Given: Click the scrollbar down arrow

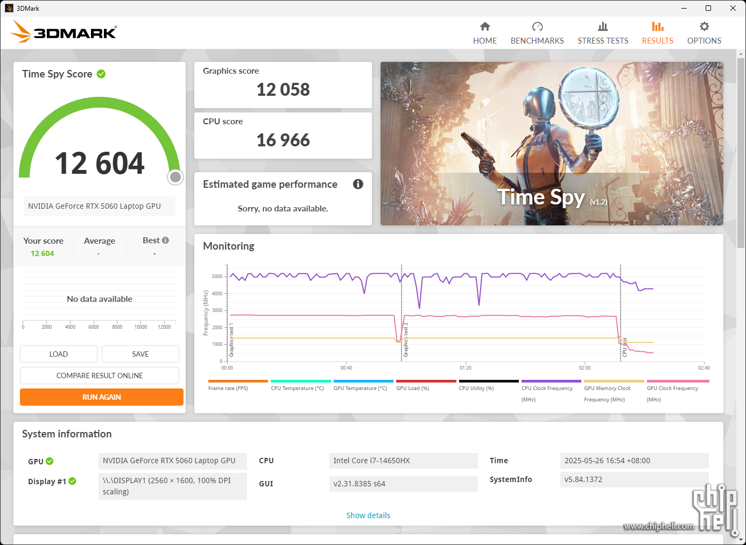Looking at the screenshot, I should (x=741, y=540).
